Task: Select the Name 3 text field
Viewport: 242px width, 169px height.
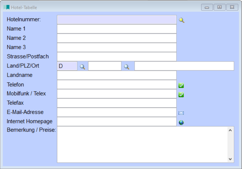Action: (117, 47)
